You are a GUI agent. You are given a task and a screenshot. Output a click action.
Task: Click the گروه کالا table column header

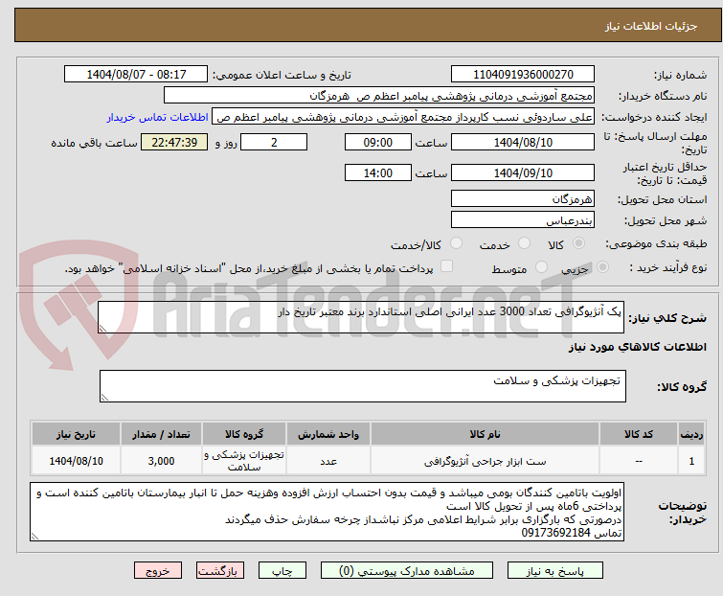click(x=244, y=434)
